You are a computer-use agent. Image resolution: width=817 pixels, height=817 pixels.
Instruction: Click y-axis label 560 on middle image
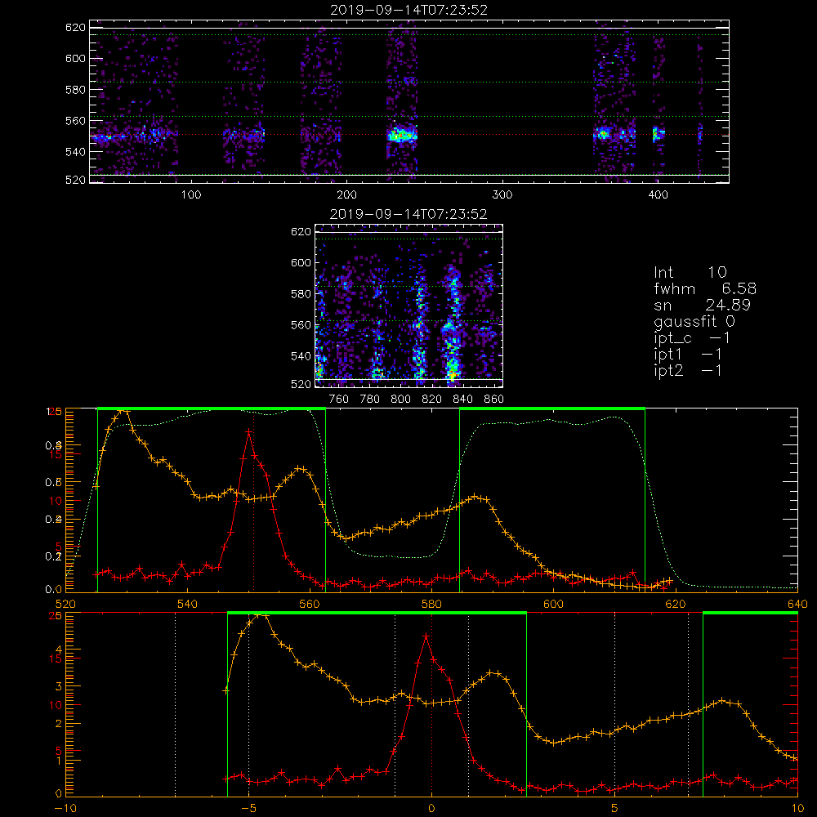pos(301,324)
